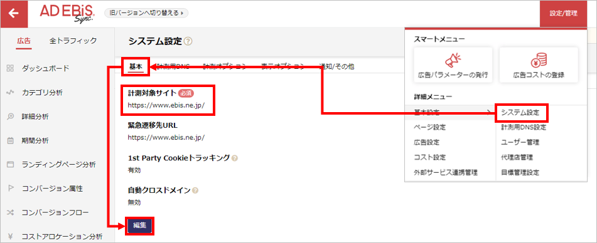Click the 編集 button
Image resolution: width=597 pixels, height=243 pixels.
point(139,225)
